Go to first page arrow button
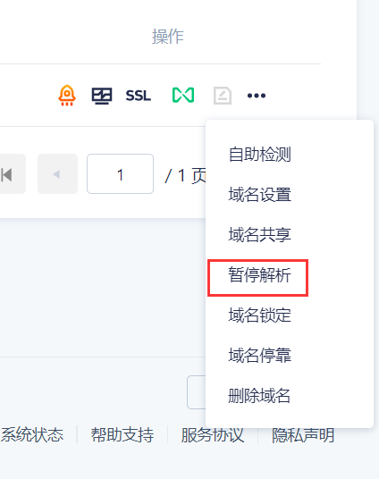The image size is (379, 479). tap(11, 174)
